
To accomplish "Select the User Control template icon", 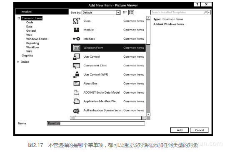I will coord(76,57).
